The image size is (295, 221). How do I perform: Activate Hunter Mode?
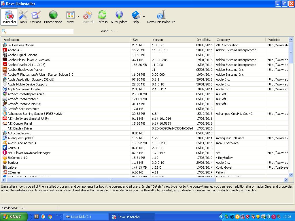click(x=53, y=17)
